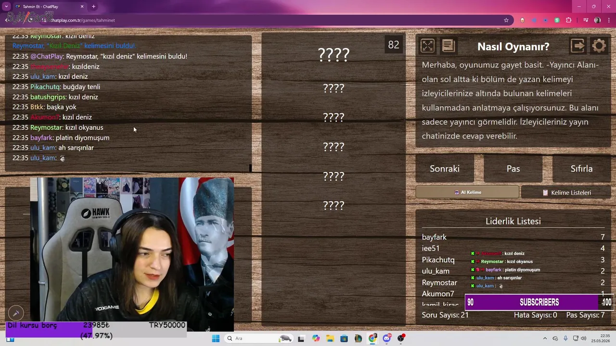Screen dimensions: 616x346
Task: Click the Nasıl Oynanır? heading
Action: pos(513,47)
